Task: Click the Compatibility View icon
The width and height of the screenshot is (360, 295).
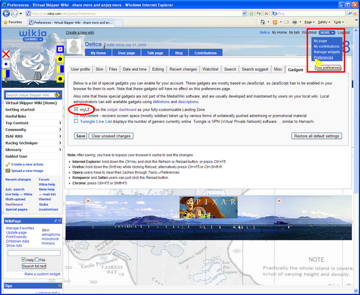Action: click(251, 14)
